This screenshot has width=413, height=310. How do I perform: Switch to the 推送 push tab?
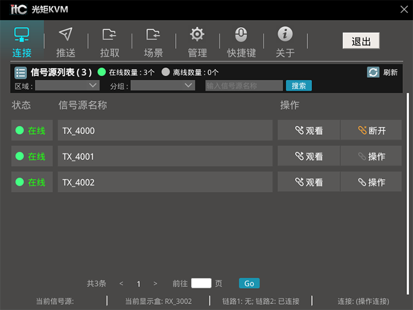pos(65,42)
